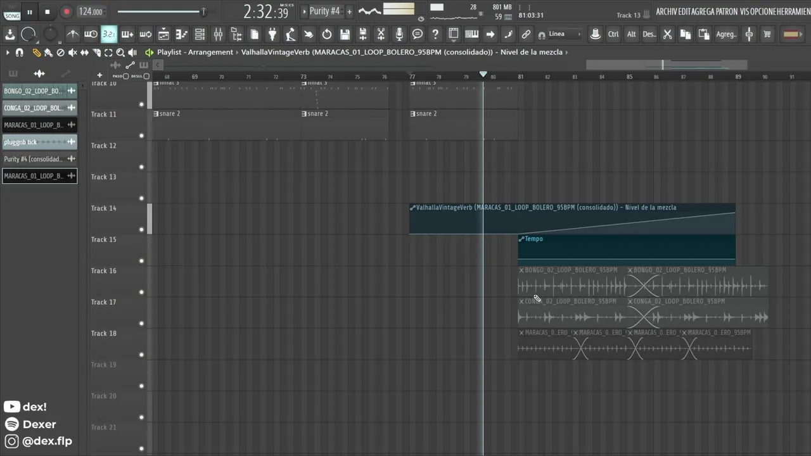Viewport: 811px width, 456px height.
Task: Click the horizontal pitch slider handle
Action: click(203, 11)
